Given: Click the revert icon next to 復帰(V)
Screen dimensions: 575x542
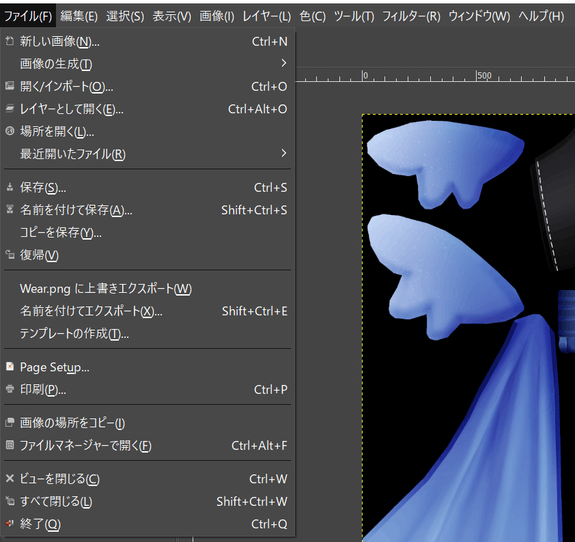Looking at the screenshot, I should (x=10, y=255).
